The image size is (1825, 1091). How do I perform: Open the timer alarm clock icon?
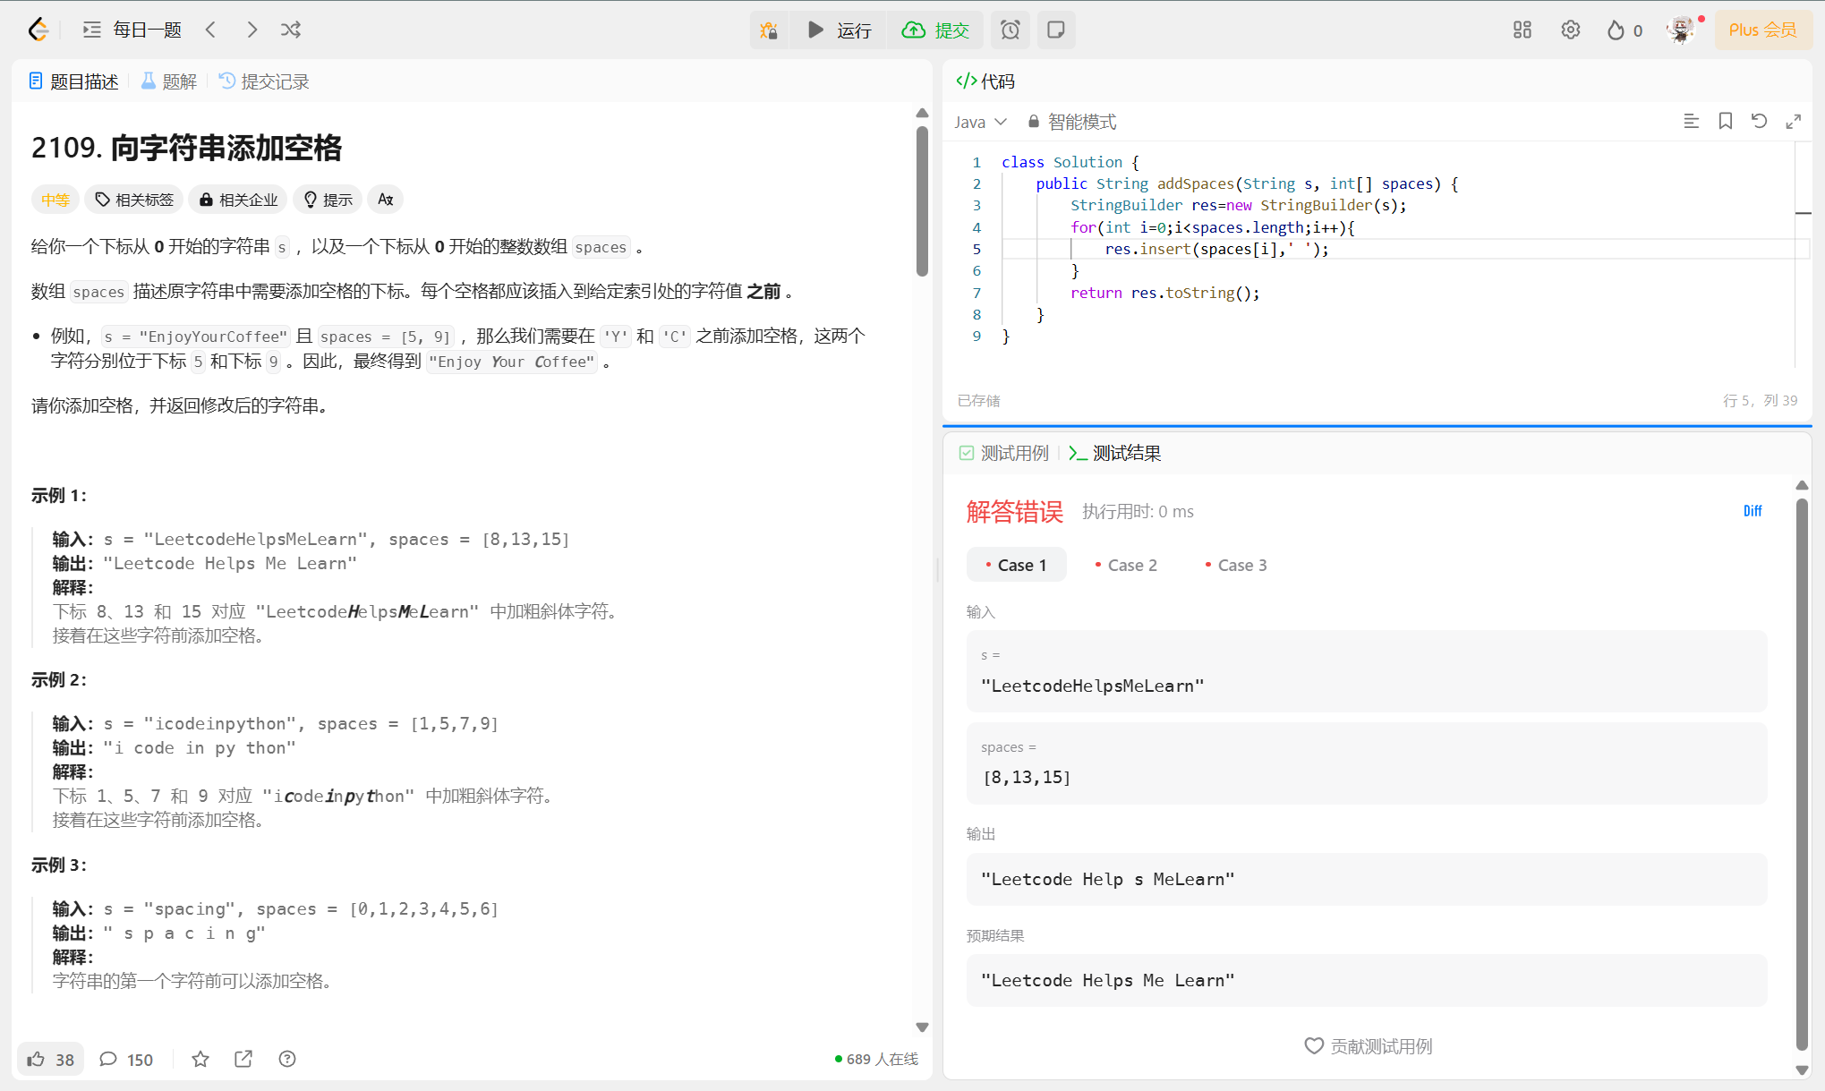1010,30
